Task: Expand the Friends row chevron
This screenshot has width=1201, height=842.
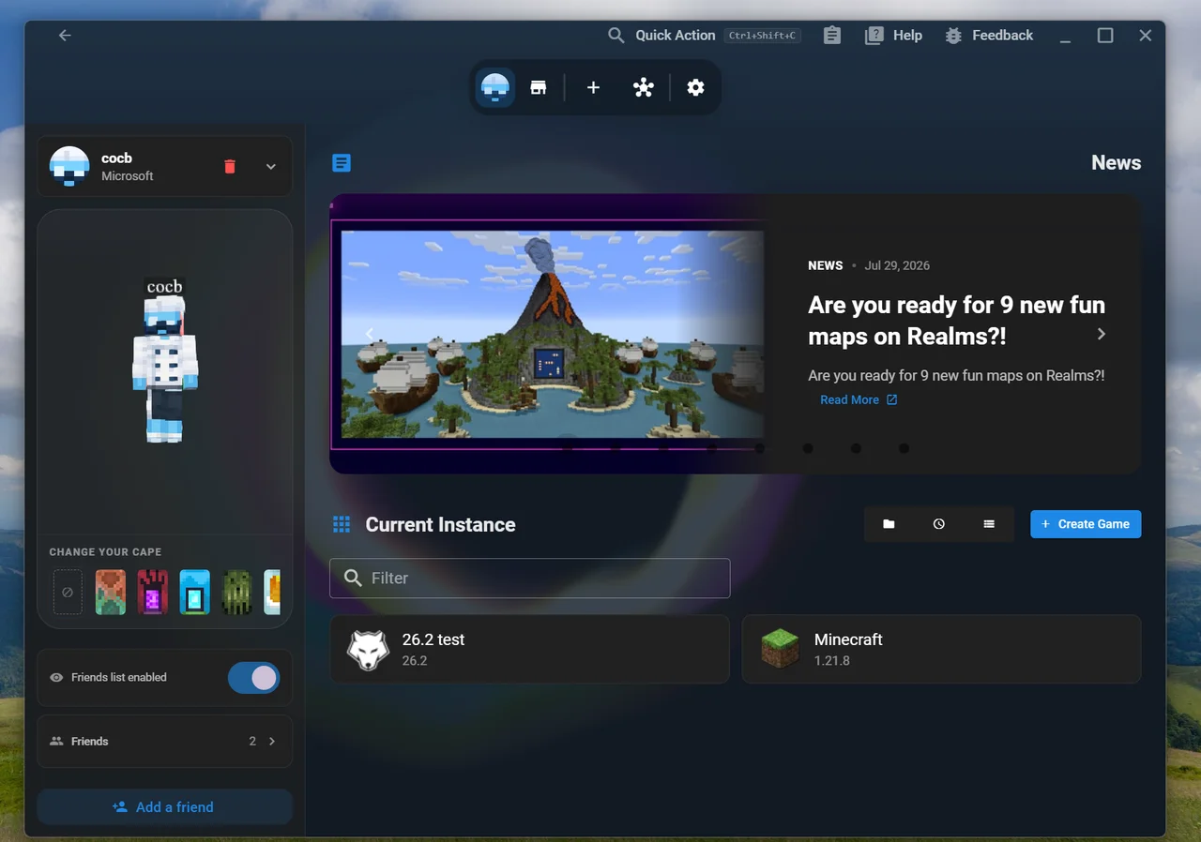Action: click(272, 742)
